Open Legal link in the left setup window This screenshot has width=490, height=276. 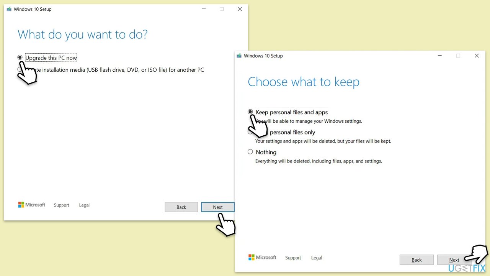84,205
